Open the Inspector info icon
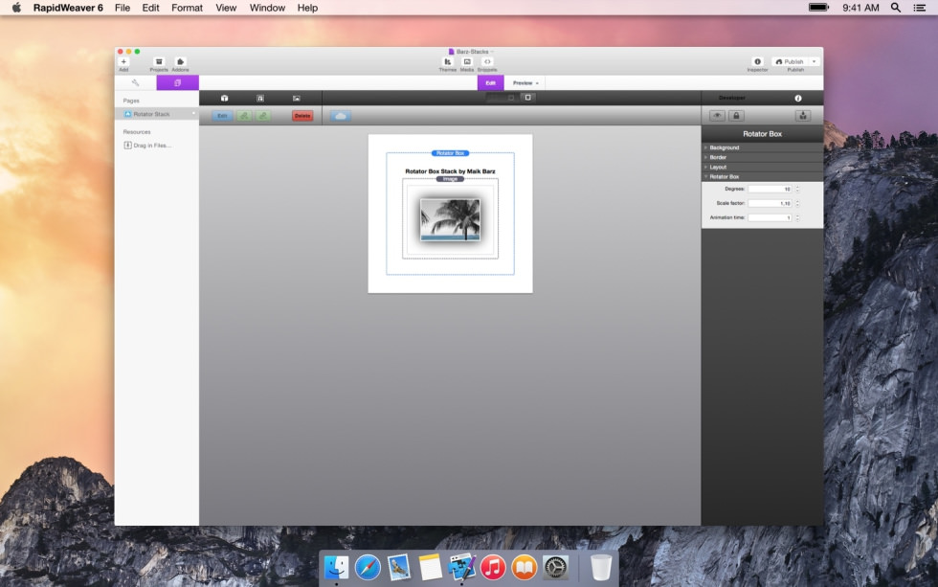The width and height of the screenshot is (938, 587). pos(757,61)
